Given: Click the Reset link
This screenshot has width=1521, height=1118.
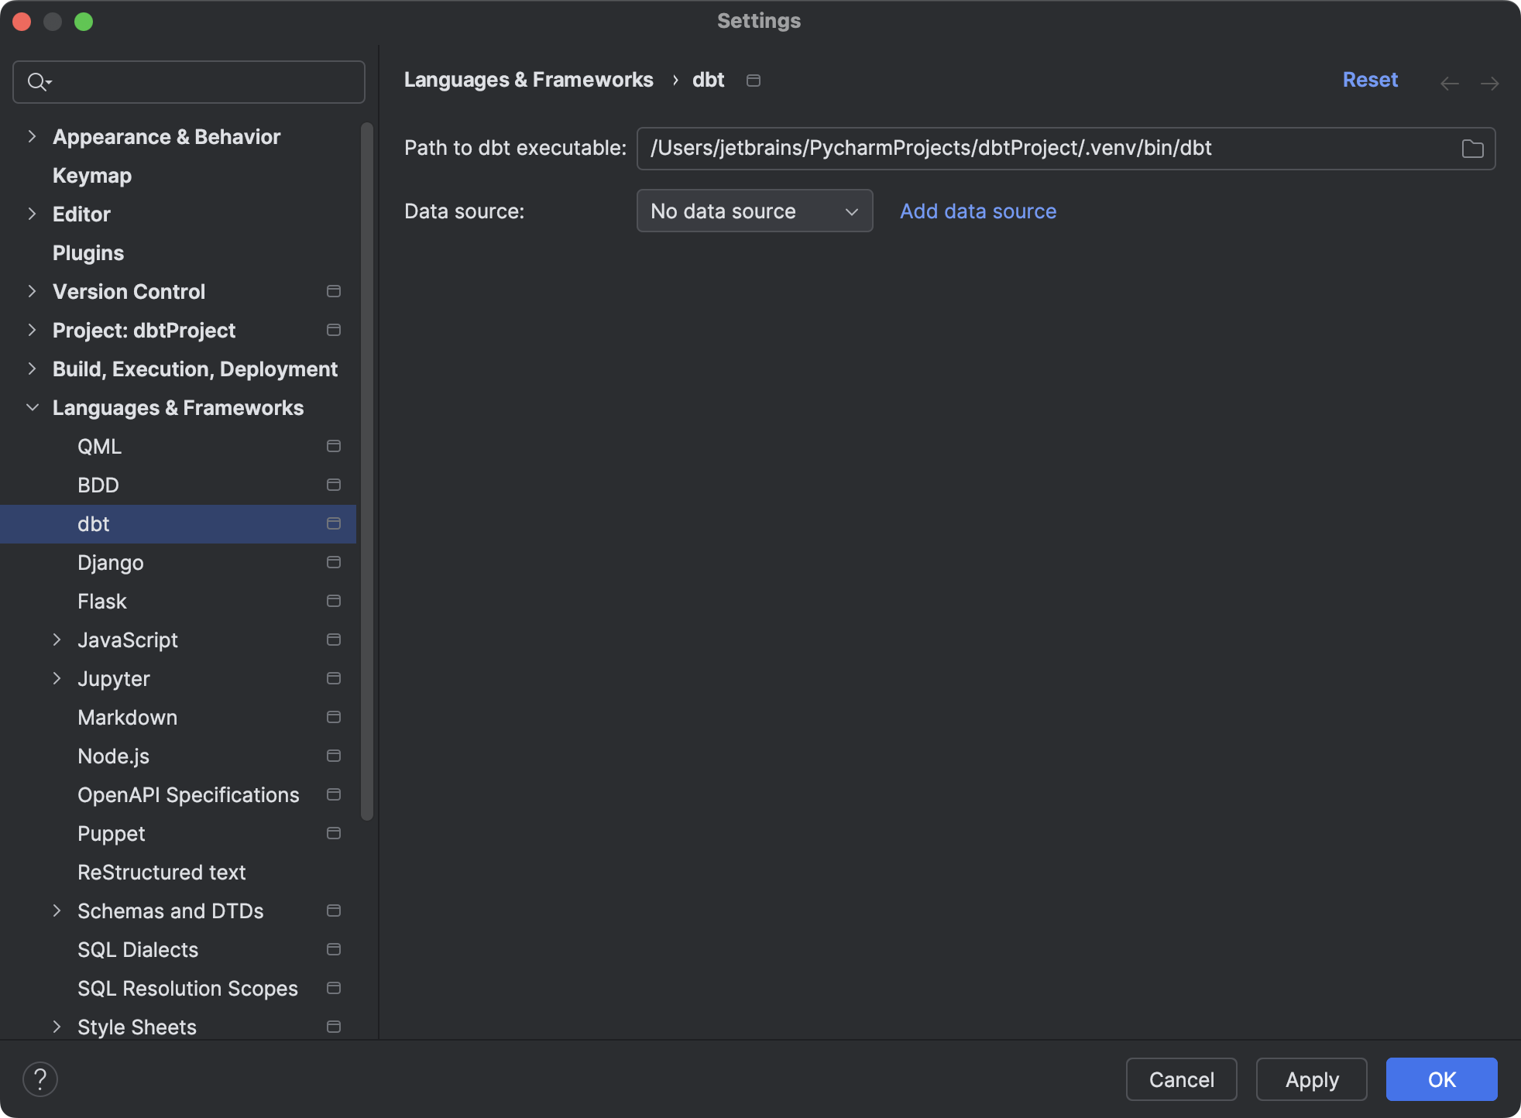Looking at the screenshot, I should pyautogui.click(x=1369, y=80).
